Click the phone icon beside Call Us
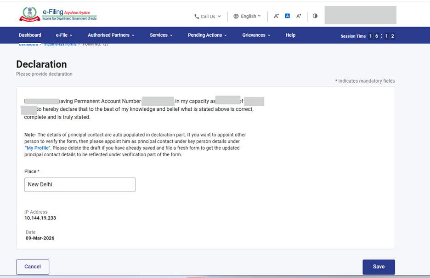 coord(197,17)
